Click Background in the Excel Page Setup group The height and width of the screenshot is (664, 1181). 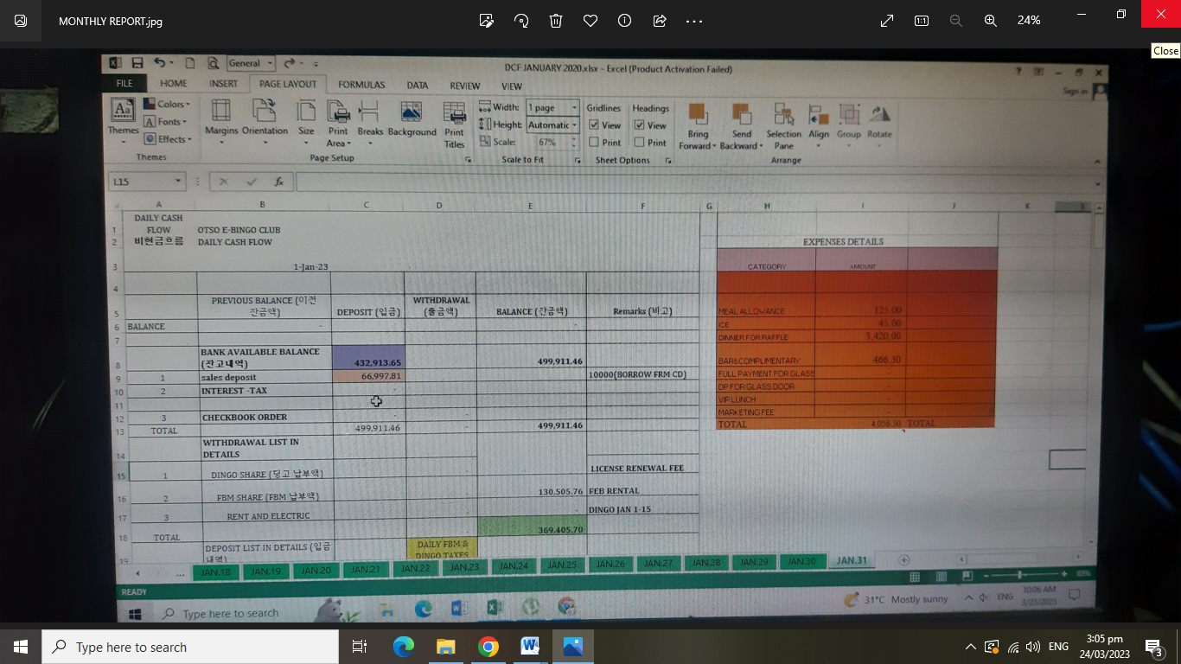pyautogui.click(x=412, y=120)
